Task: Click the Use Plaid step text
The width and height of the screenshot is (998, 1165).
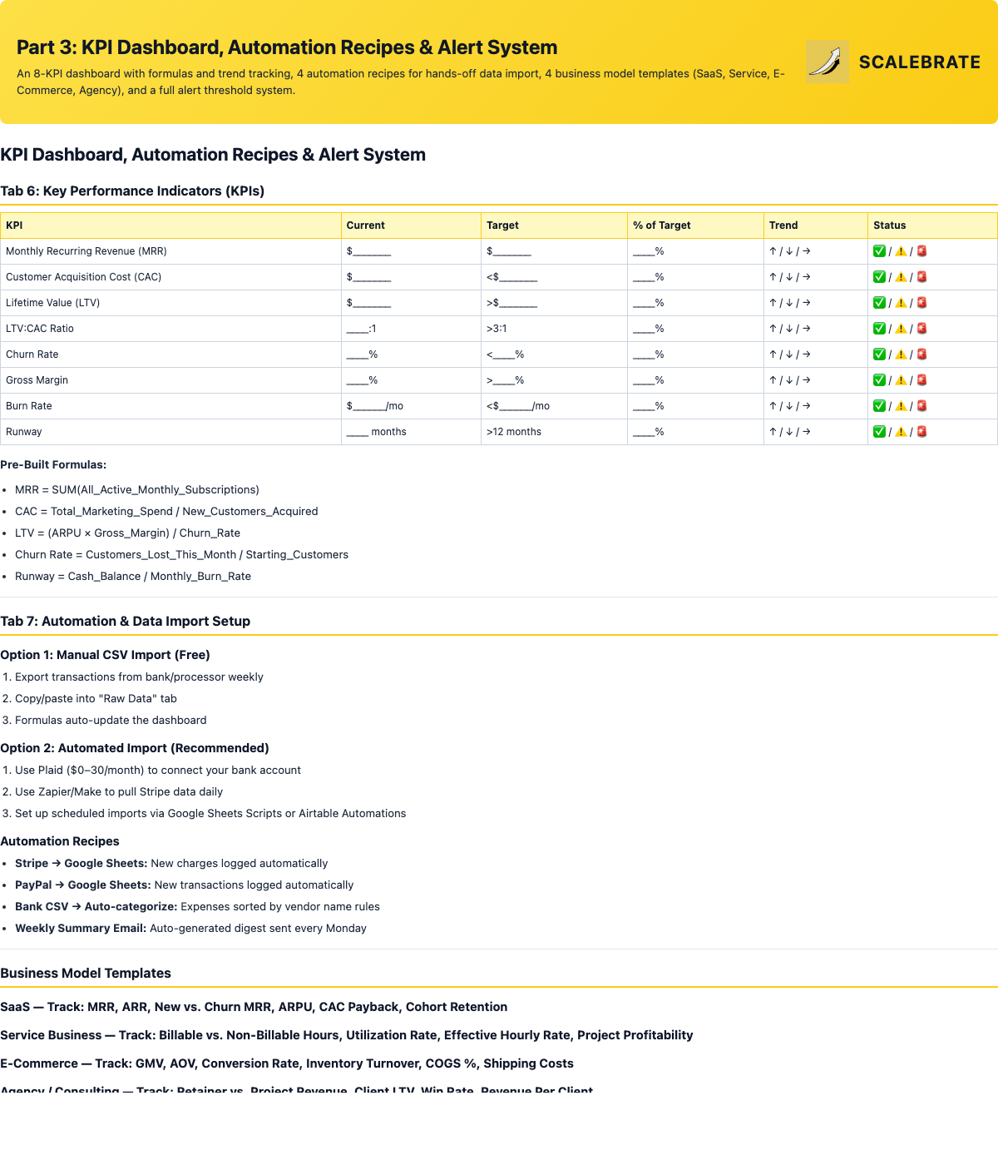Action: point(158,771)
